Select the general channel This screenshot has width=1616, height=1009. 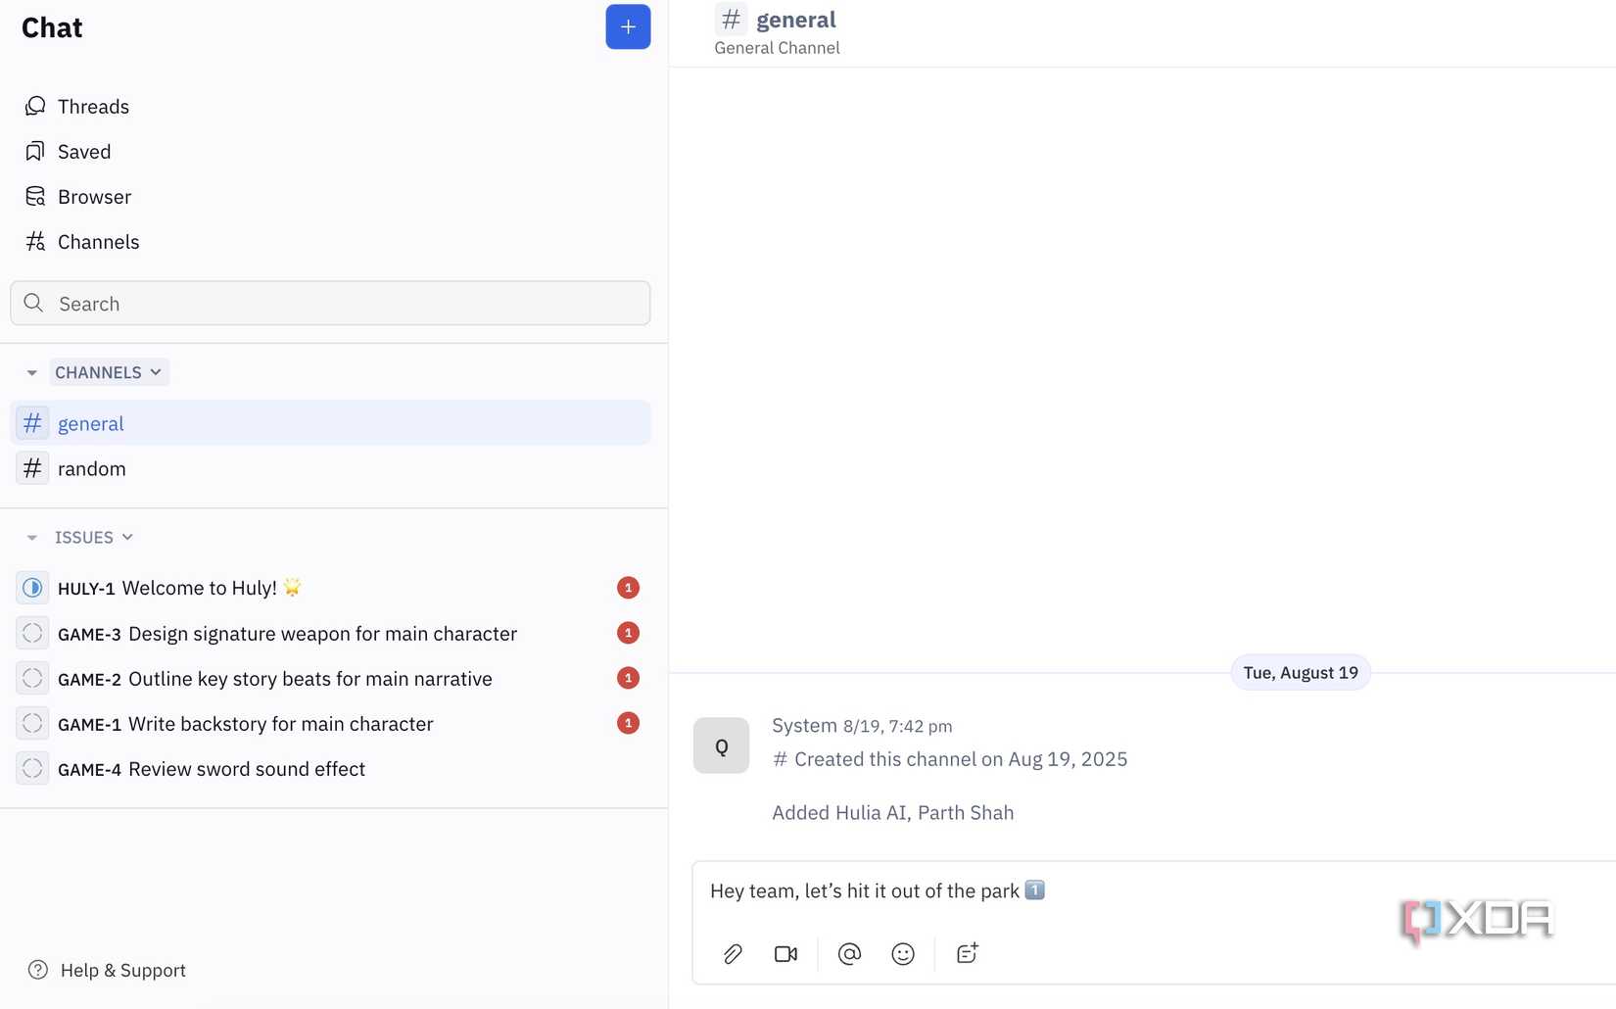click(x=91, y=422)
